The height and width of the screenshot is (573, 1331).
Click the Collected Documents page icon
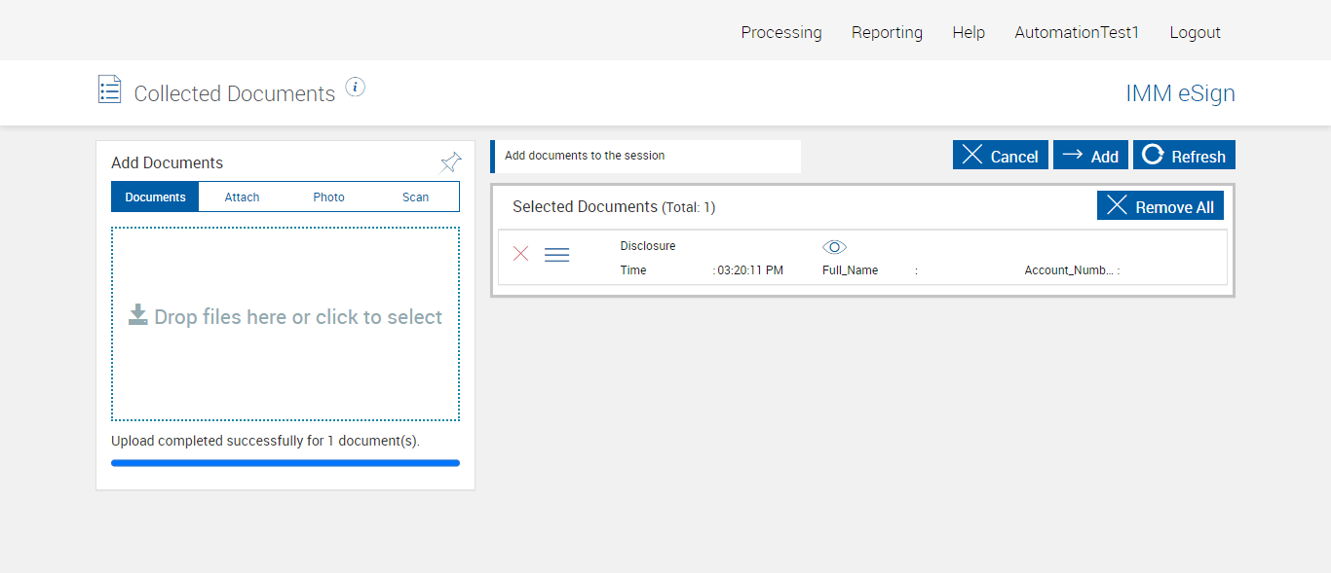click(x=109, y=90)
